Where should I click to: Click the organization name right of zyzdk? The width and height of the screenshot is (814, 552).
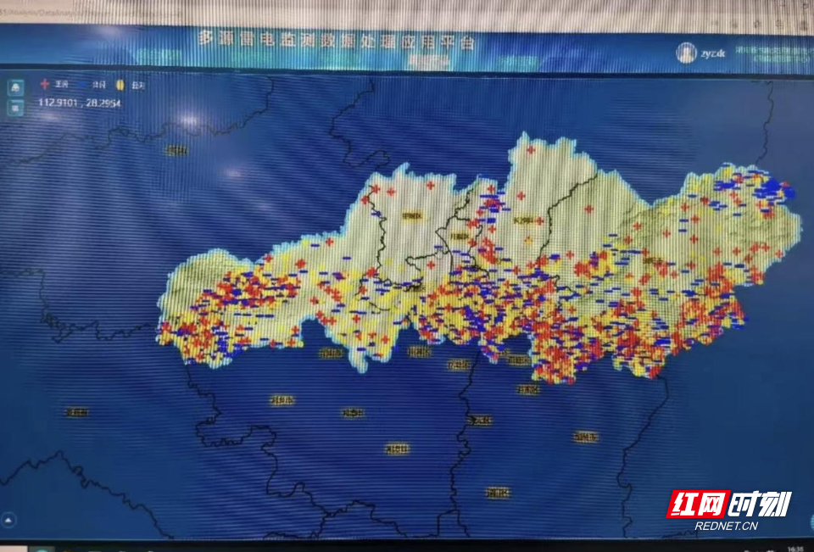point(773,55)
